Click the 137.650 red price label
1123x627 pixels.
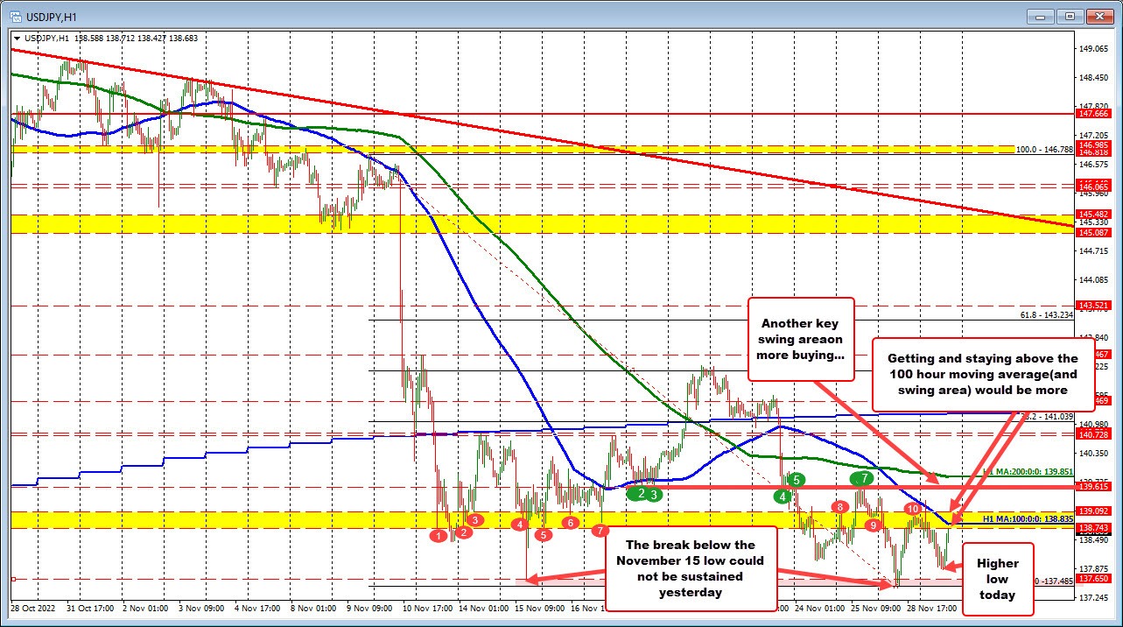(1095, 579)
